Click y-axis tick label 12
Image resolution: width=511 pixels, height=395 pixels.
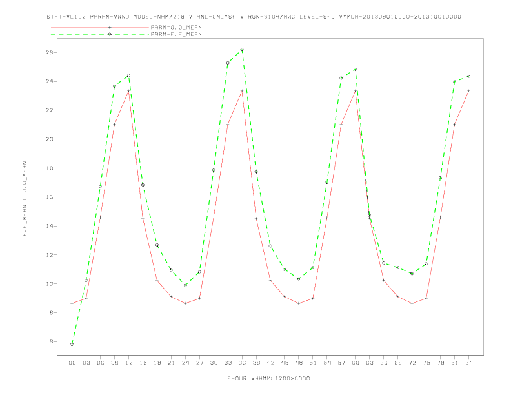[x=50, y=255]
